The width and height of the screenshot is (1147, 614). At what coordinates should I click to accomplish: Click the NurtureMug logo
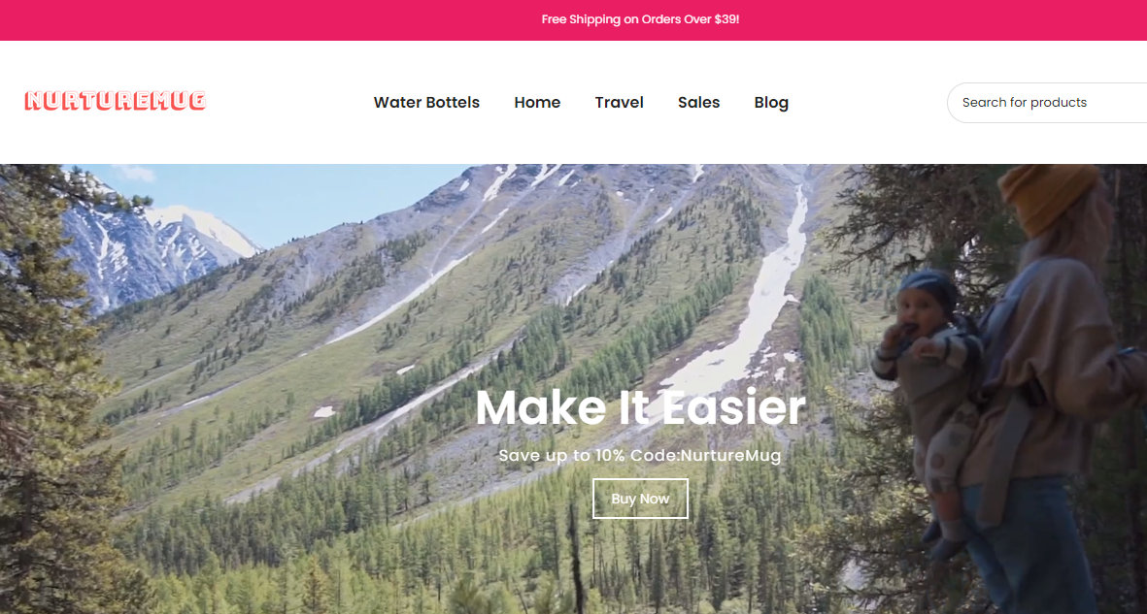pyautogui.click(x=116, y=101)
